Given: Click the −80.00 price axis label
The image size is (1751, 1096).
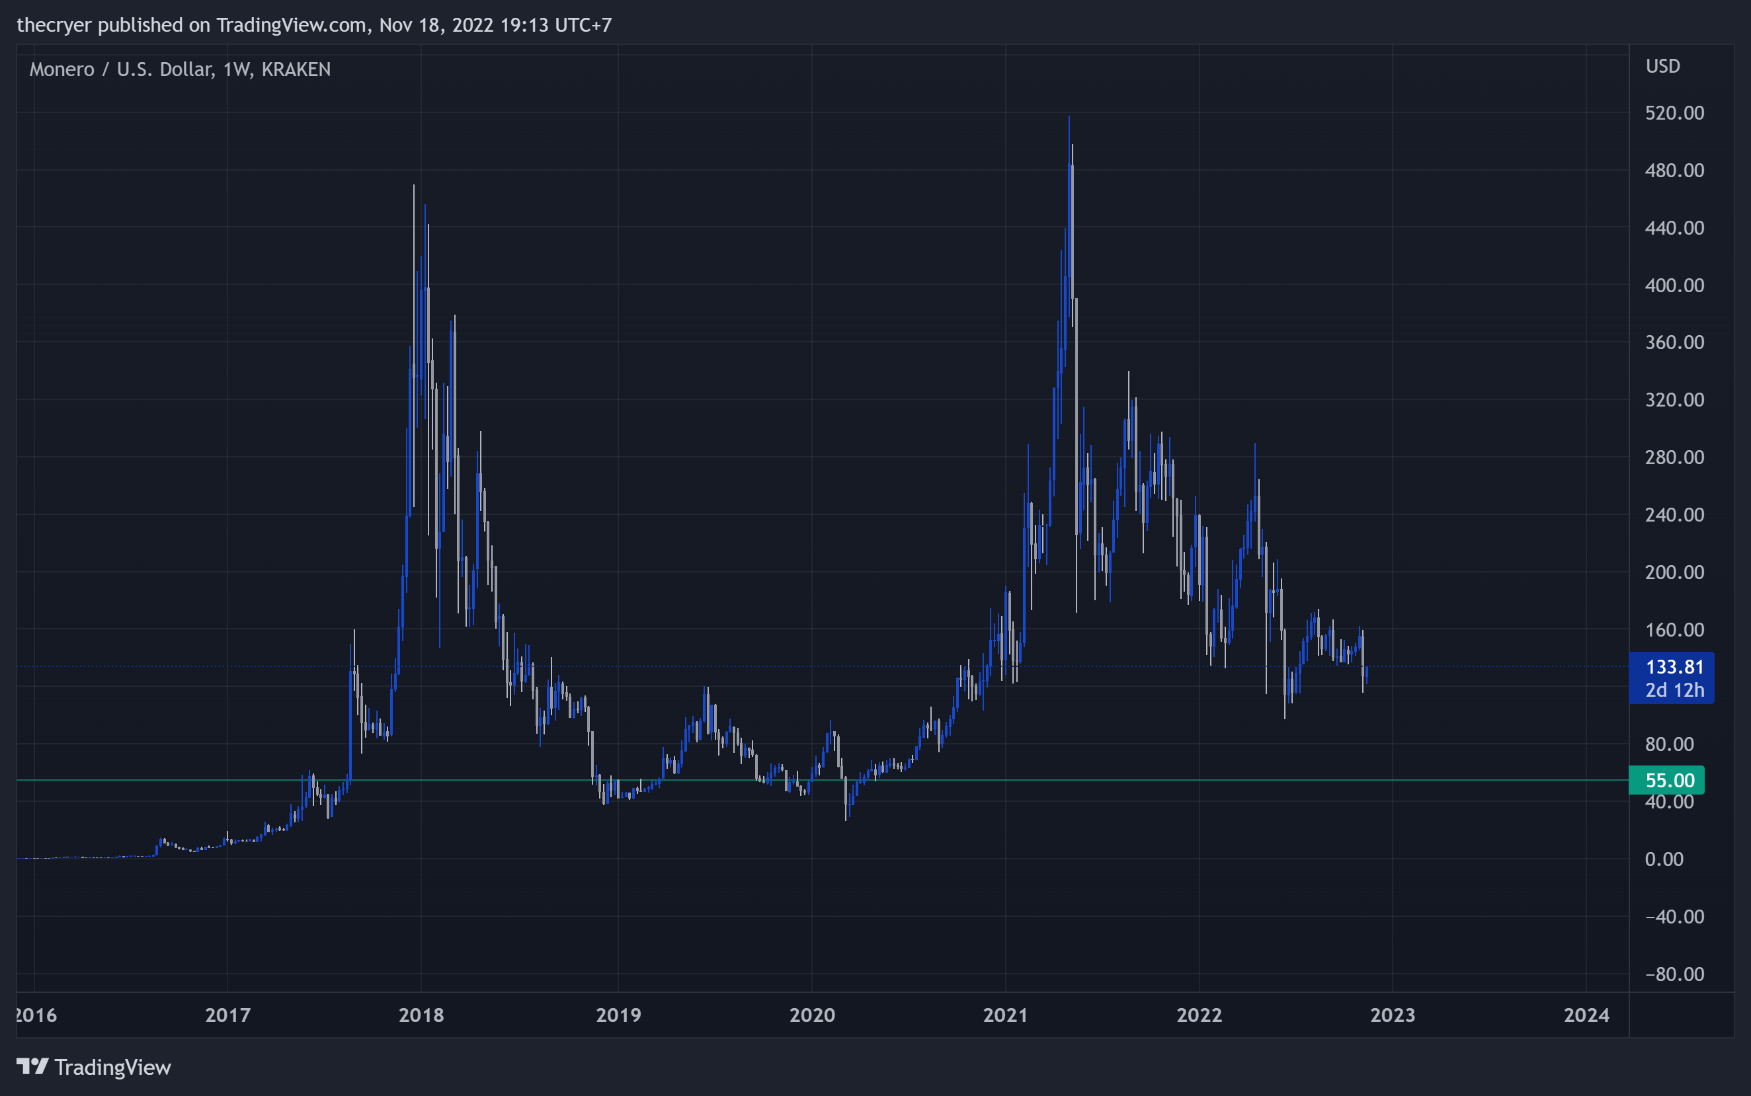Looking at the screenshot, I should pyautogui.click(x=1674, y=974).
